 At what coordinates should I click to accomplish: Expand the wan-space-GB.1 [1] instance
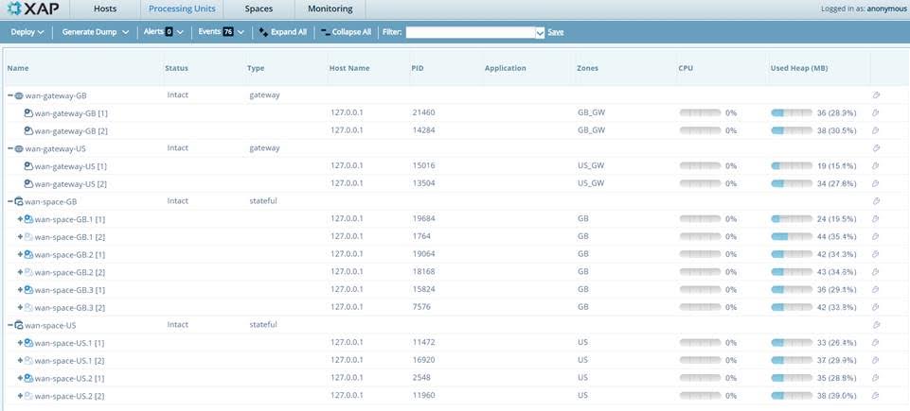(20, 219)
